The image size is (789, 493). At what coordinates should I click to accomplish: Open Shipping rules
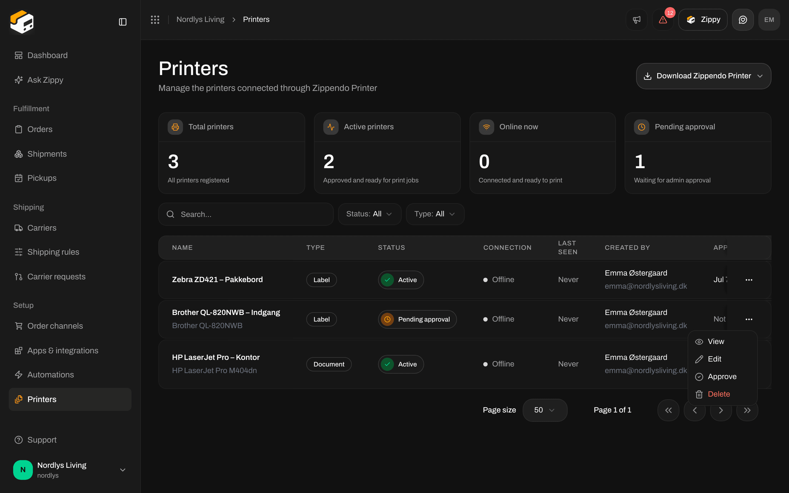click(x=70, y=252)
